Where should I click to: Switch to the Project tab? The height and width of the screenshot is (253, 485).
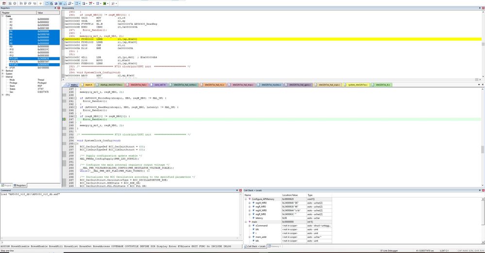coord(6,186)
